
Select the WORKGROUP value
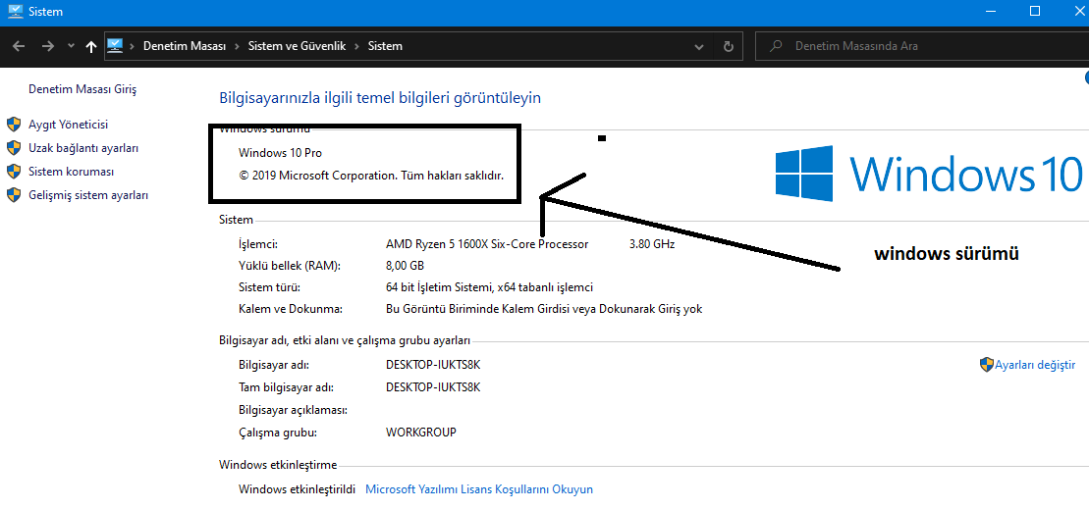tap(421, 432)
